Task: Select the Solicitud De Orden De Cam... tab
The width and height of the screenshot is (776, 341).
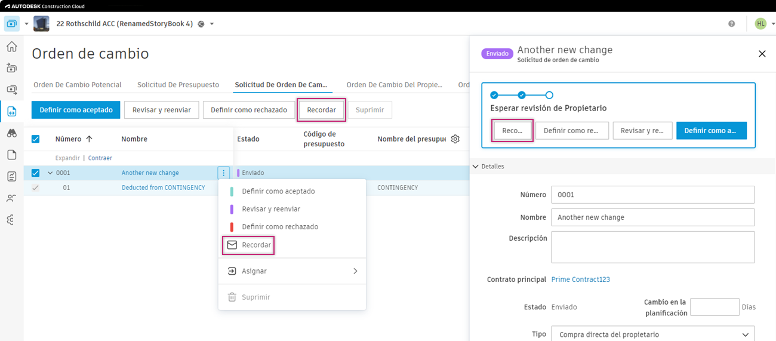Action: [x=281, y=85]
